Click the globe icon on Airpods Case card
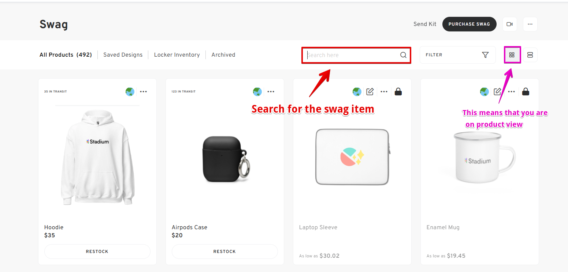The width and height of the screenshot is (568, 272). coord(257,92)
